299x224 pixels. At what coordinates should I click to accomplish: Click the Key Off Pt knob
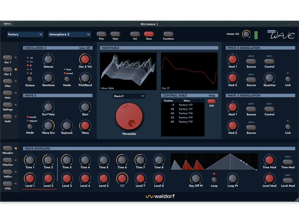coord(196,178)
